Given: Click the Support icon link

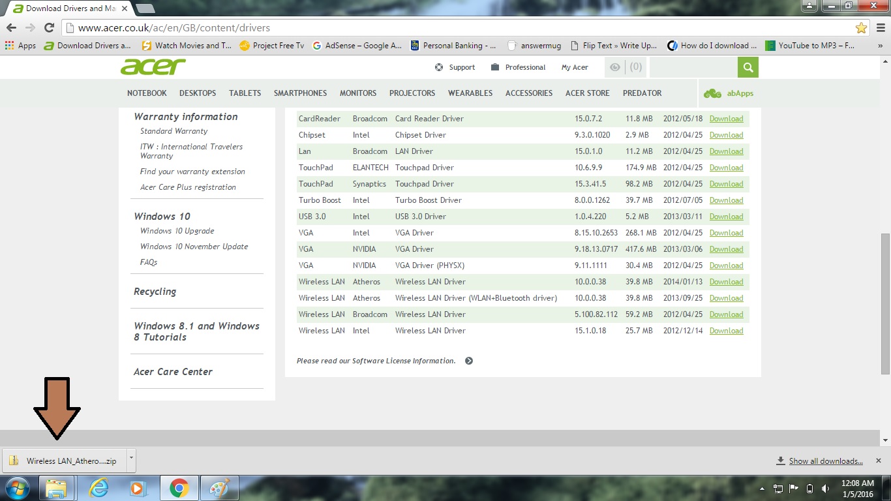Looking at the screenshot, I should (455, 67).
